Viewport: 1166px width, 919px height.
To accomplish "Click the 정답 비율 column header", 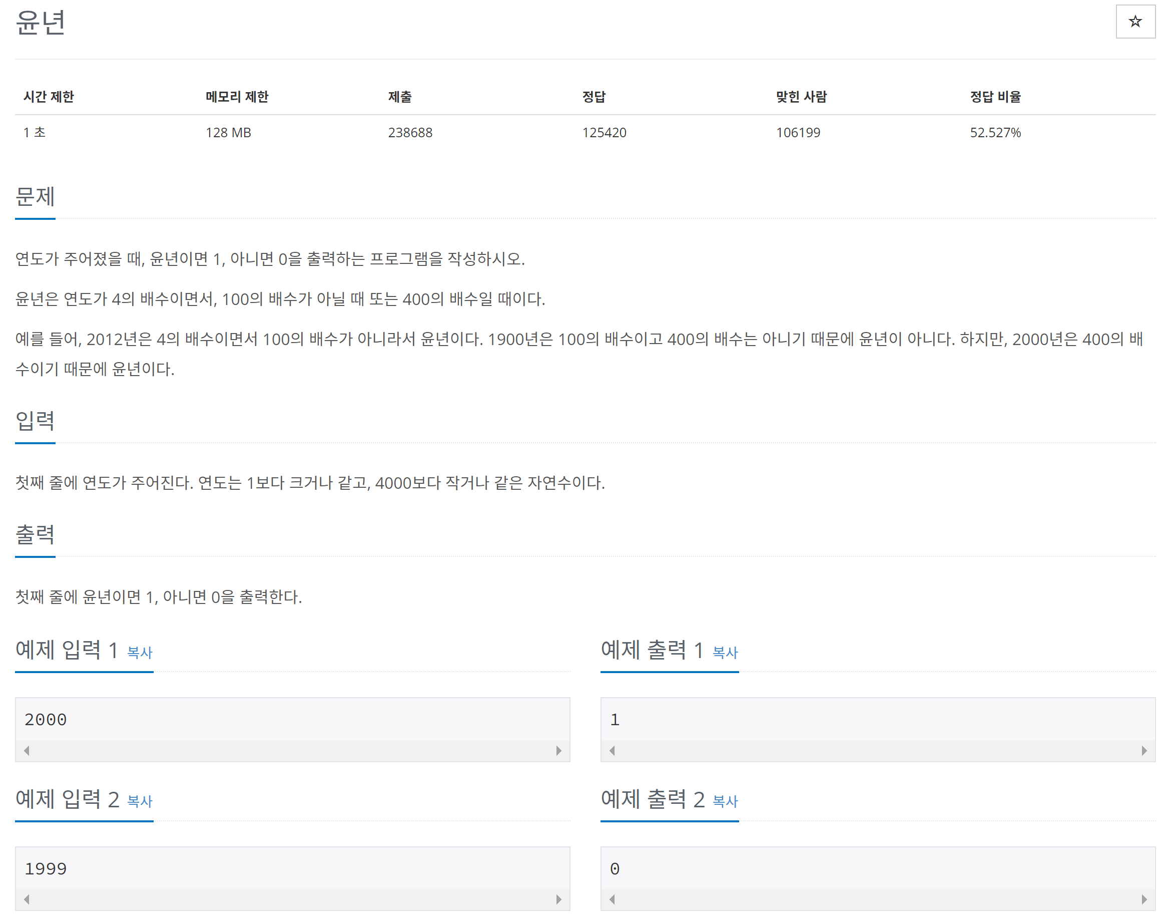I will (994, 97).
